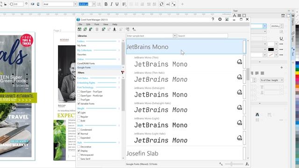The width and height of the screenshot is (299, 168).
Task: Download JetBrains Mono (Thin Italic) font
Action: pos(240,77)
